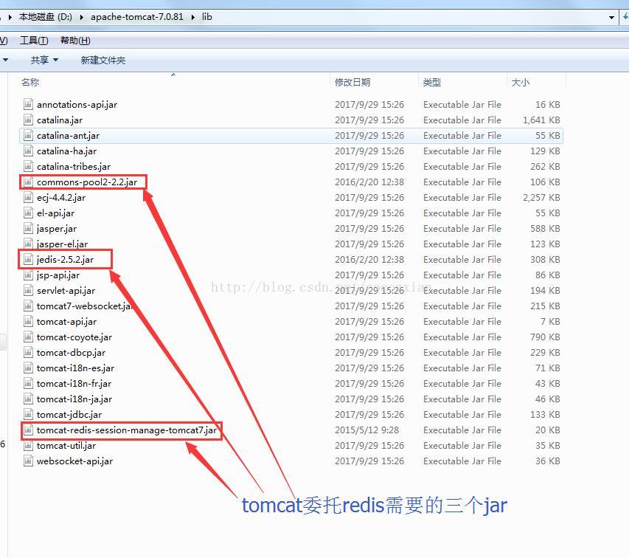Click 新建文件夹 to create a new folder

(x=103, y=61)
